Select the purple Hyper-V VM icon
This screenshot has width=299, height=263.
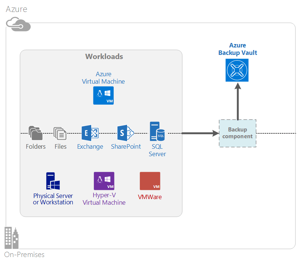[104, 181]
